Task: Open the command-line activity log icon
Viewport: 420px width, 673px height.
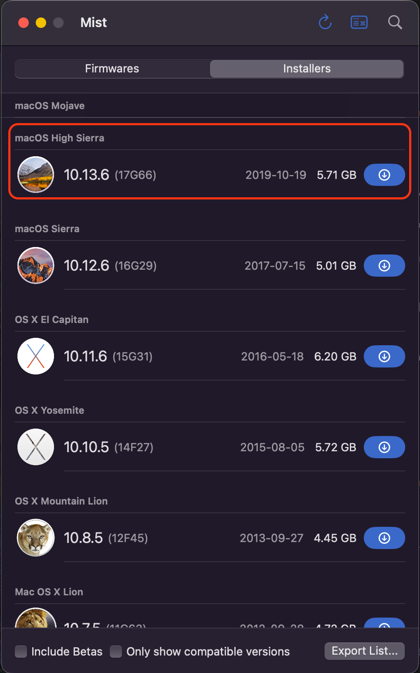Action: click(359, 22)
